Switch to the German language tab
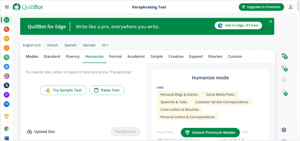Screen dimensions: 300x141 pyautogui.click(x=89, y=45)
